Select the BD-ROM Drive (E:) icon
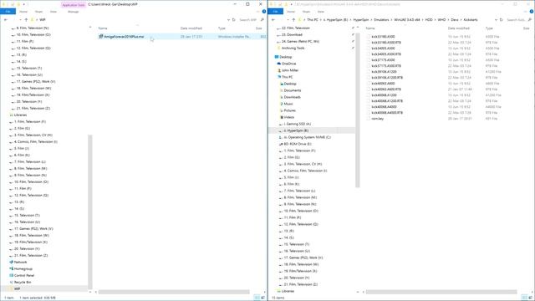535x301 pixels. click(281, 144)
